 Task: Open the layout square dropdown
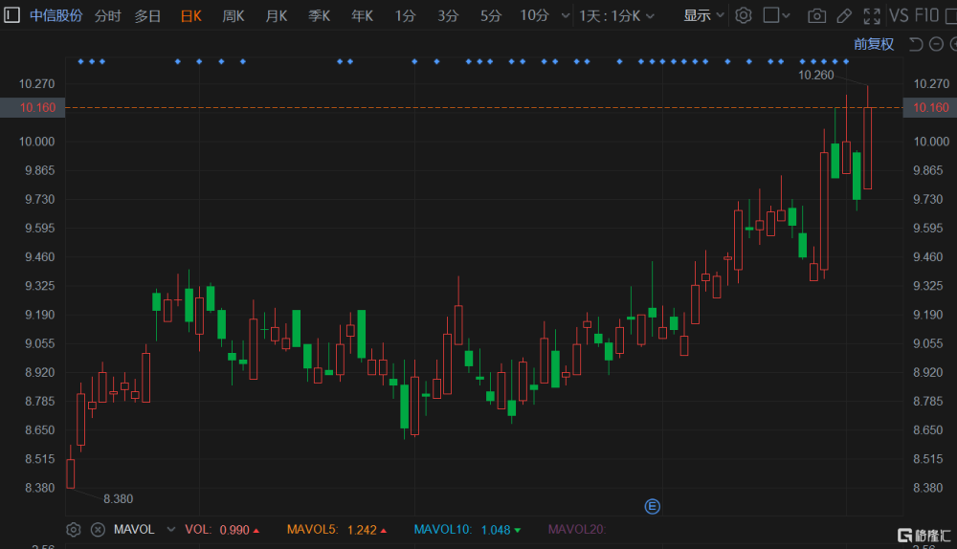(x=777, y=15)
